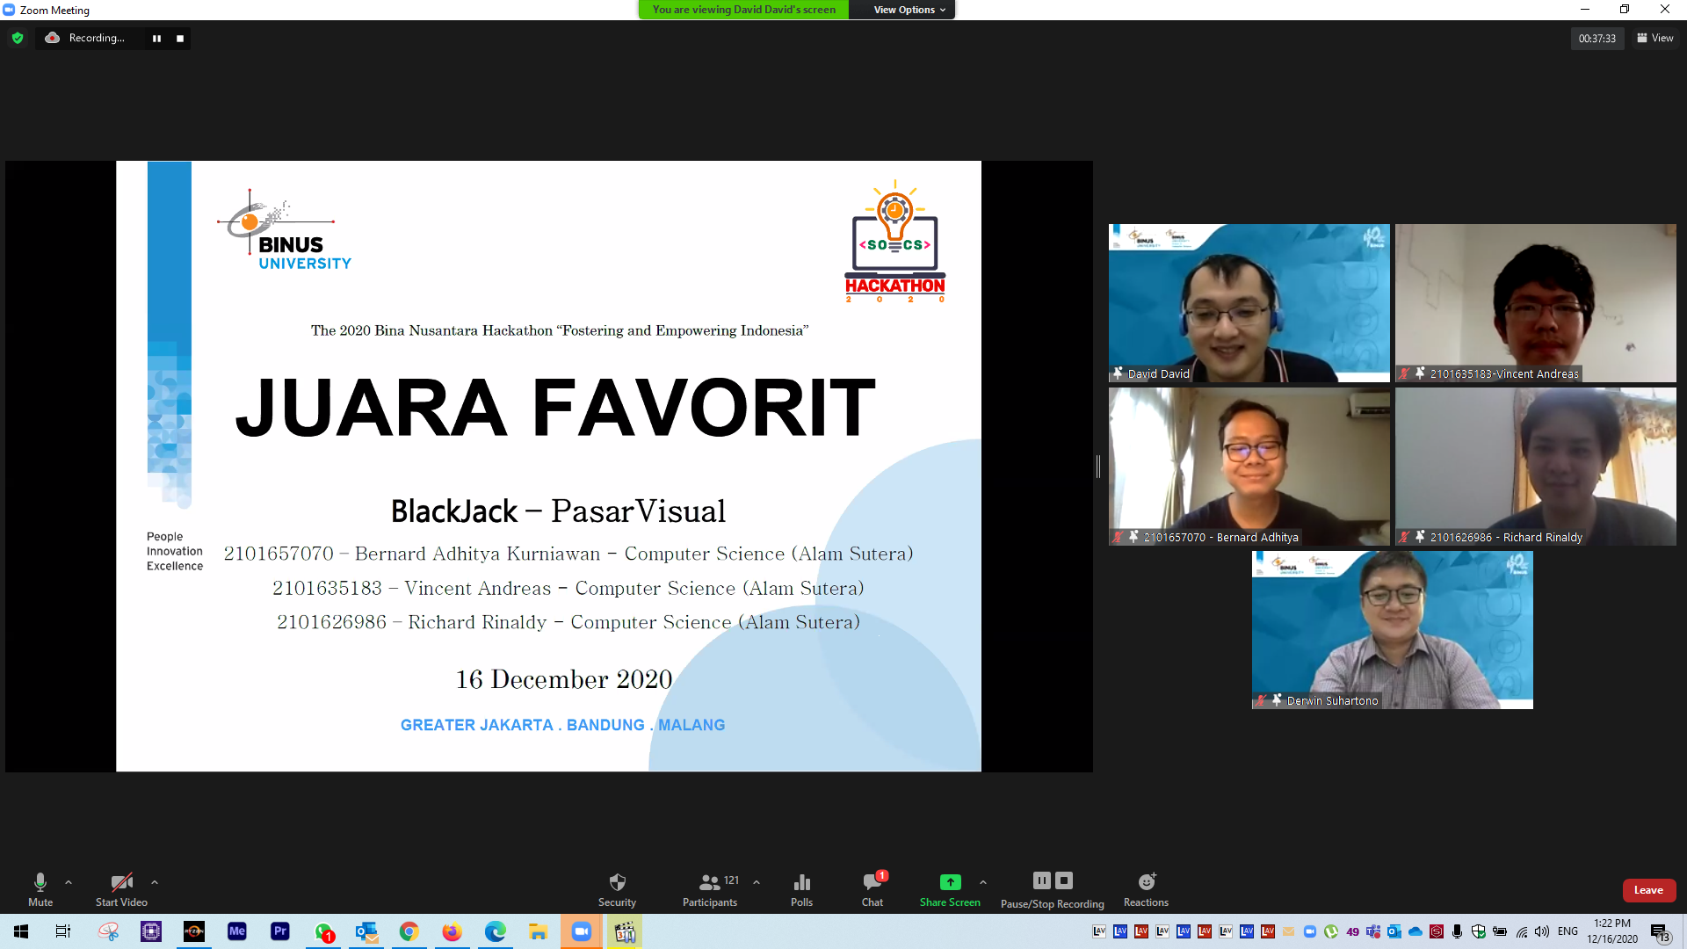Leave the meeting

(1648, 890)
